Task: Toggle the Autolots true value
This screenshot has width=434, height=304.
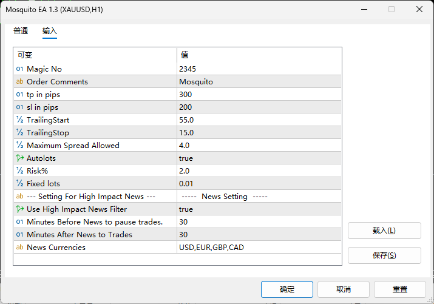Action: [x=259, y=158]
